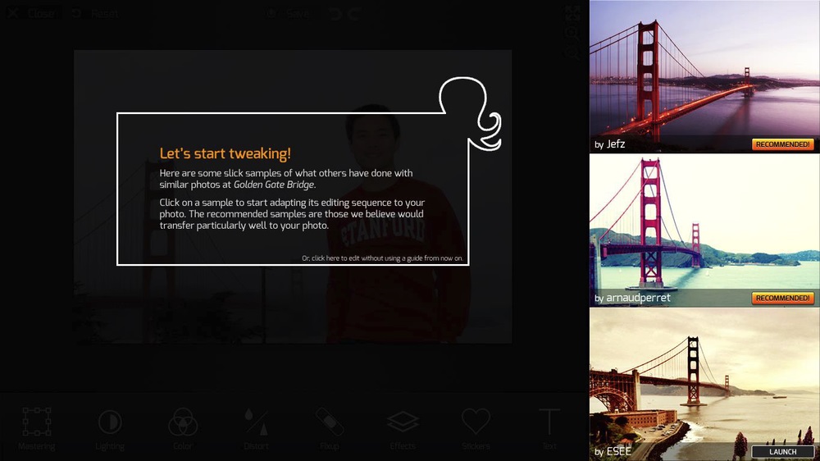Select the arnaudperret bridge sample photo

pyautogui.click(x=704, y=230)
